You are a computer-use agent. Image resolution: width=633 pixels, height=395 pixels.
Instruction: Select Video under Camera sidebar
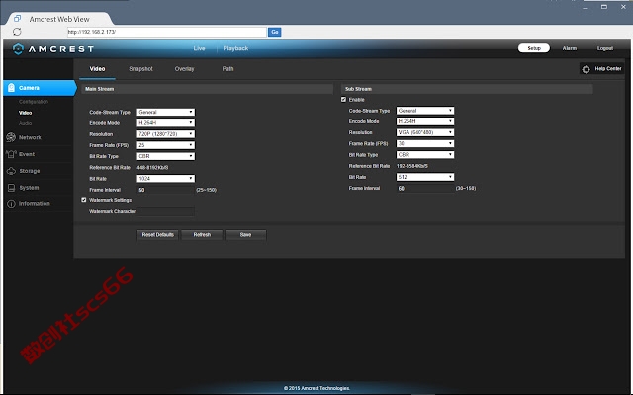(25, 113)
